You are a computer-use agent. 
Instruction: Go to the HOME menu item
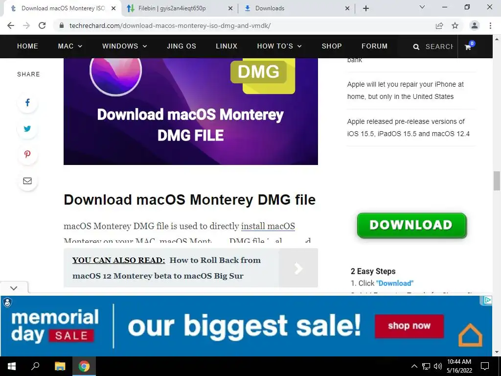click(x=27, y=46)
